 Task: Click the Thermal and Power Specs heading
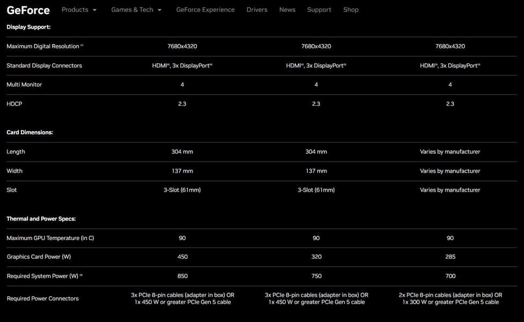coord(41,219)
